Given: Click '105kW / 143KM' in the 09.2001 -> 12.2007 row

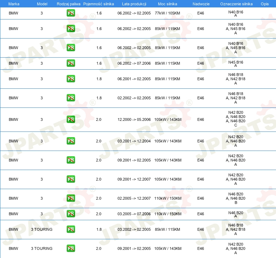Looking at the screenshot, I should [168, 179].
